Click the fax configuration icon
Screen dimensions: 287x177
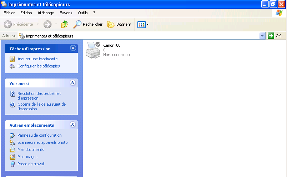(x=12, y=66)
